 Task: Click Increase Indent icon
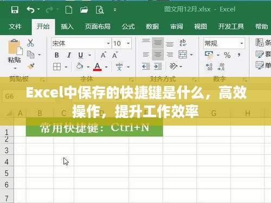pos(158,67)
